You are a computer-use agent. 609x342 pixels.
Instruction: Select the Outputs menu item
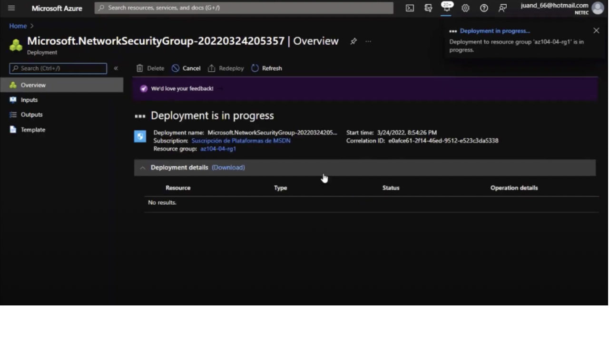click(31, 114)
